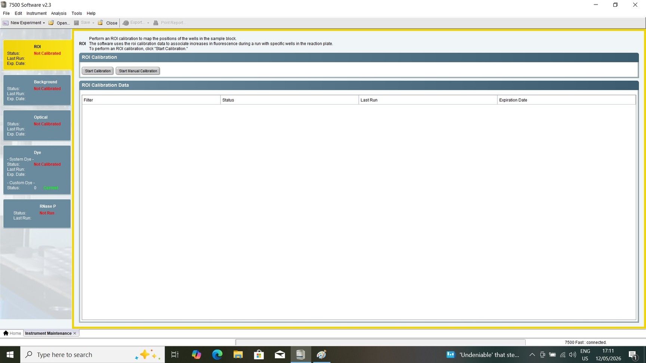
Task: Select the Background calibration panel
Action: 37,90
